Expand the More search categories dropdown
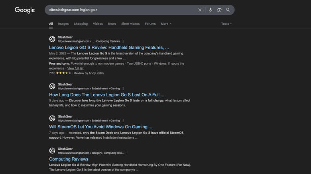 [166, 24]
